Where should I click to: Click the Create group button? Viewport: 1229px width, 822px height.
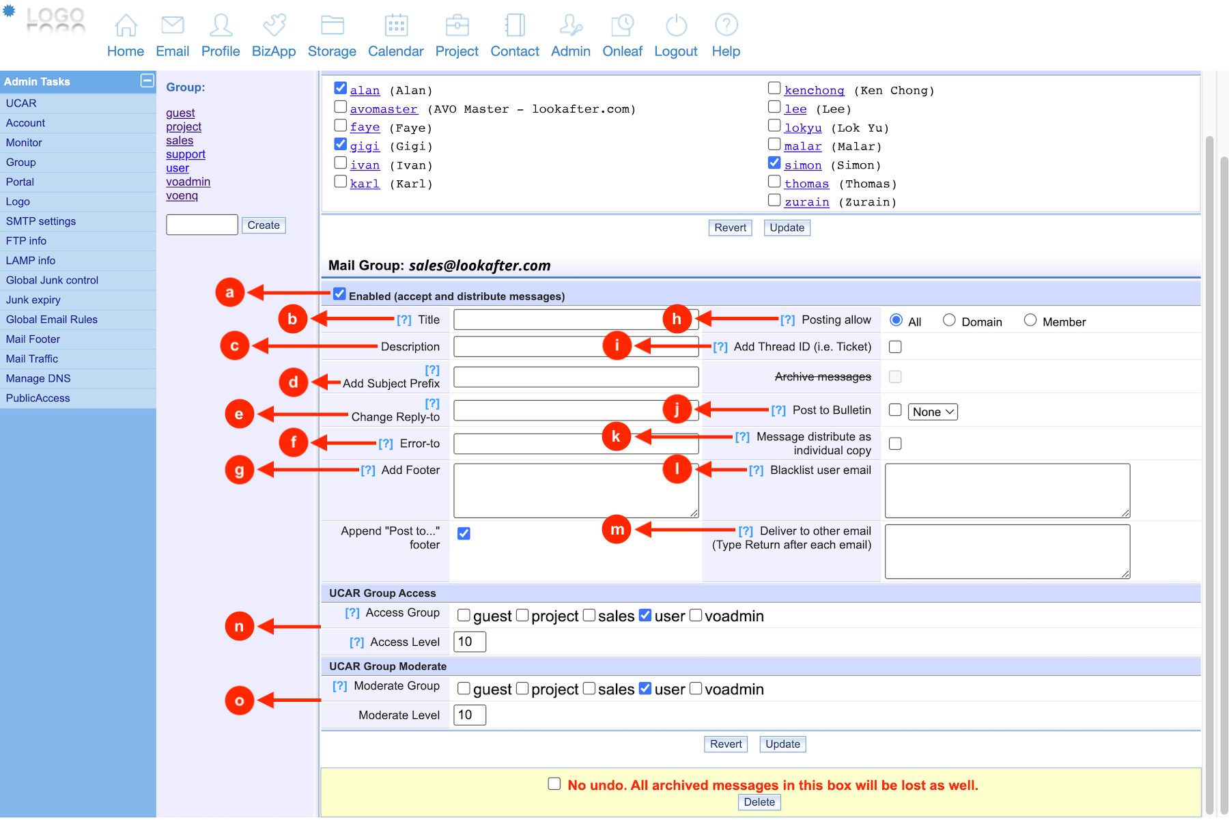264,225
